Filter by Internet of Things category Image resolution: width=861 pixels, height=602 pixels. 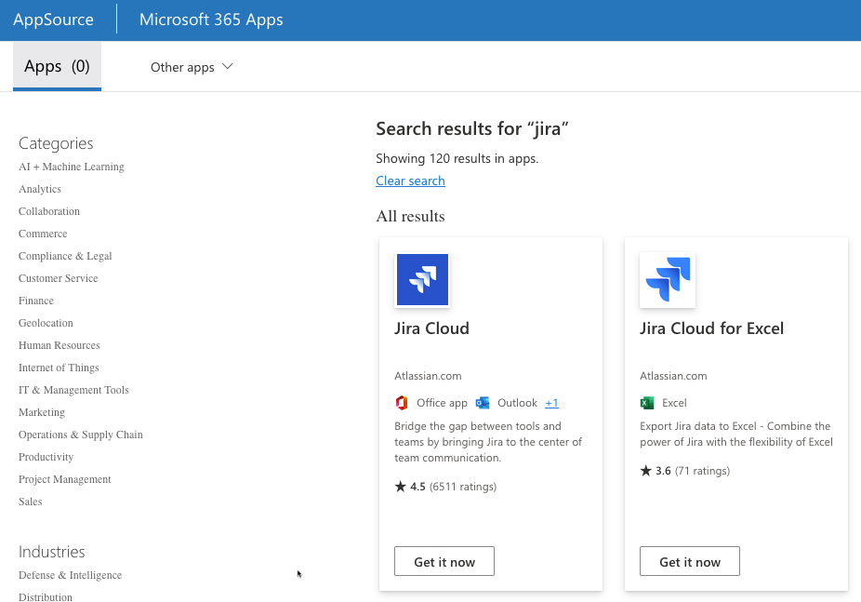[59, 368]
